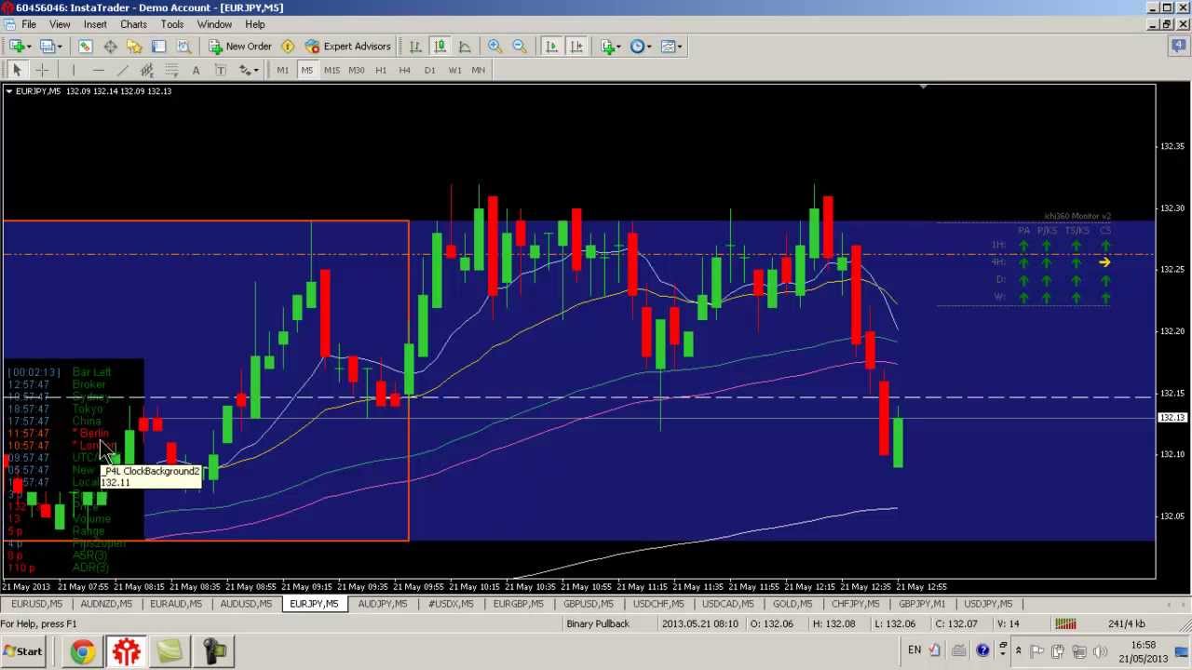The width and height of the screenshot is (1192, 670).
Task: Select the Equidistant Channel tool
Action: [147, 70]
